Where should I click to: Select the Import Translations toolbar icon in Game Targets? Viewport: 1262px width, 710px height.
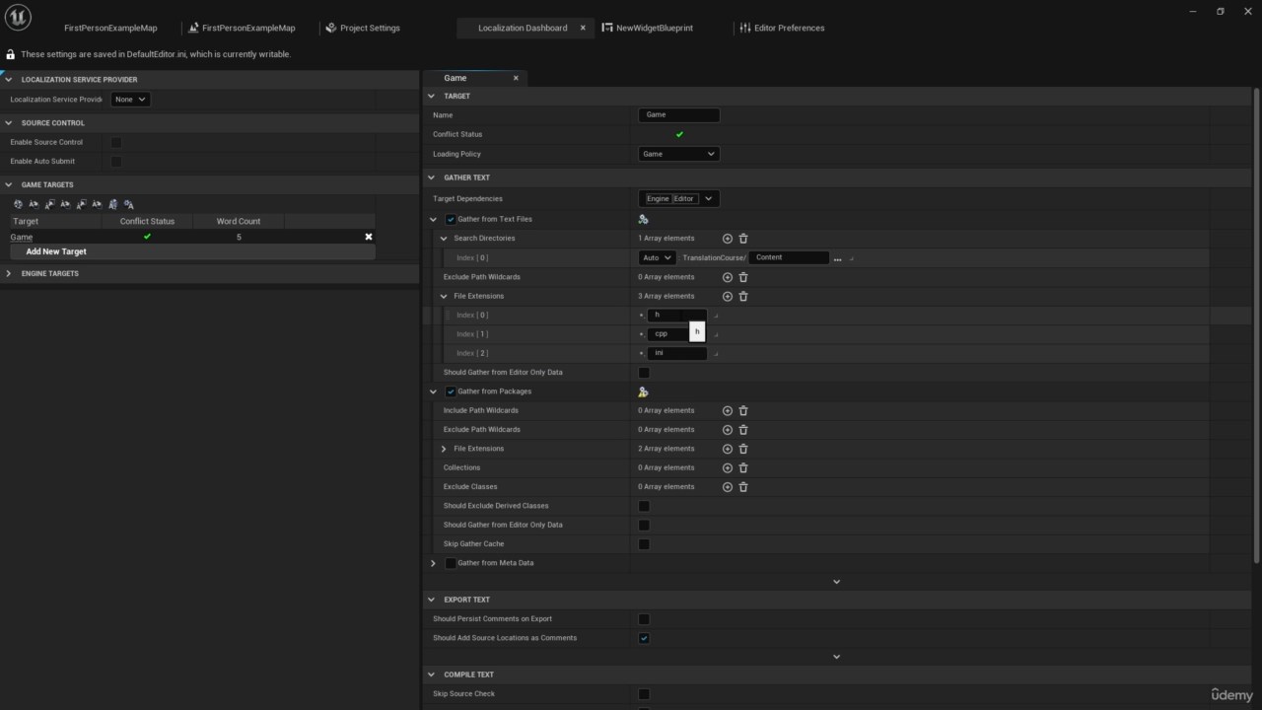click(x=34, y=204)
